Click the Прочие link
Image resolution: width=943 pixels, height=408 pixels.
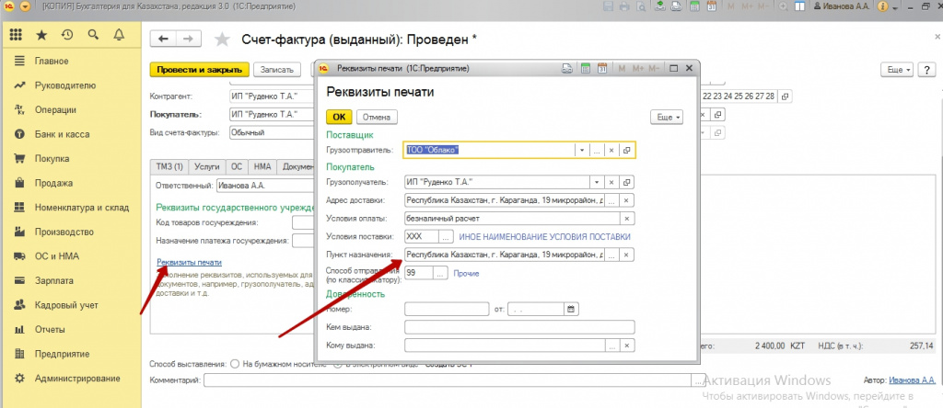click(x=466, y=274)
